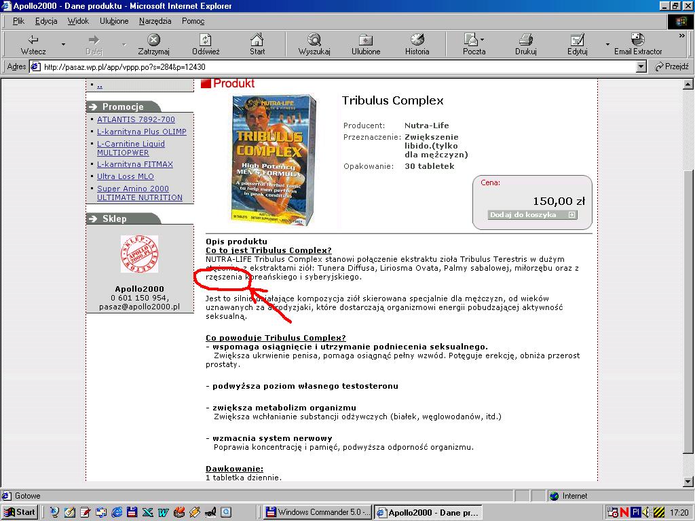The image size is (695, 521).
Task: Open the Ulubione menu in the menu bar
Action: 114,21
